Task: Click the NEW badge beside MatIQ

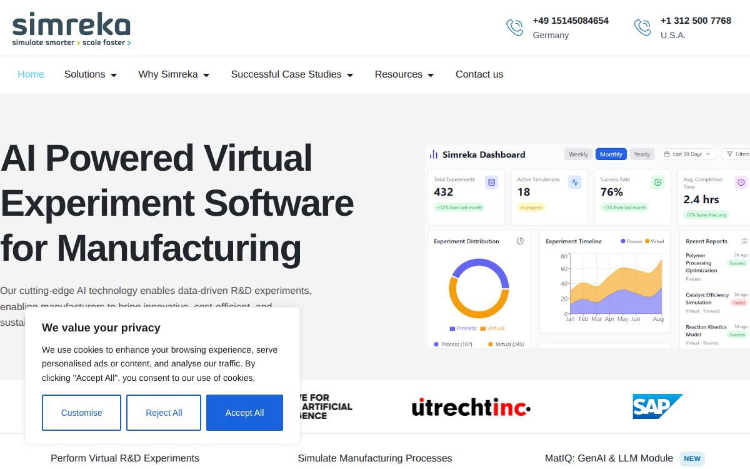Action: (692, 458)
